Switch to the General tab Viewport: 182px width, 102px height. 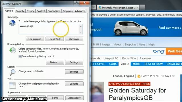pos(9,11)
